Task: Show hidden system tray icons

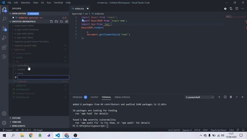Action: [201, 136]
